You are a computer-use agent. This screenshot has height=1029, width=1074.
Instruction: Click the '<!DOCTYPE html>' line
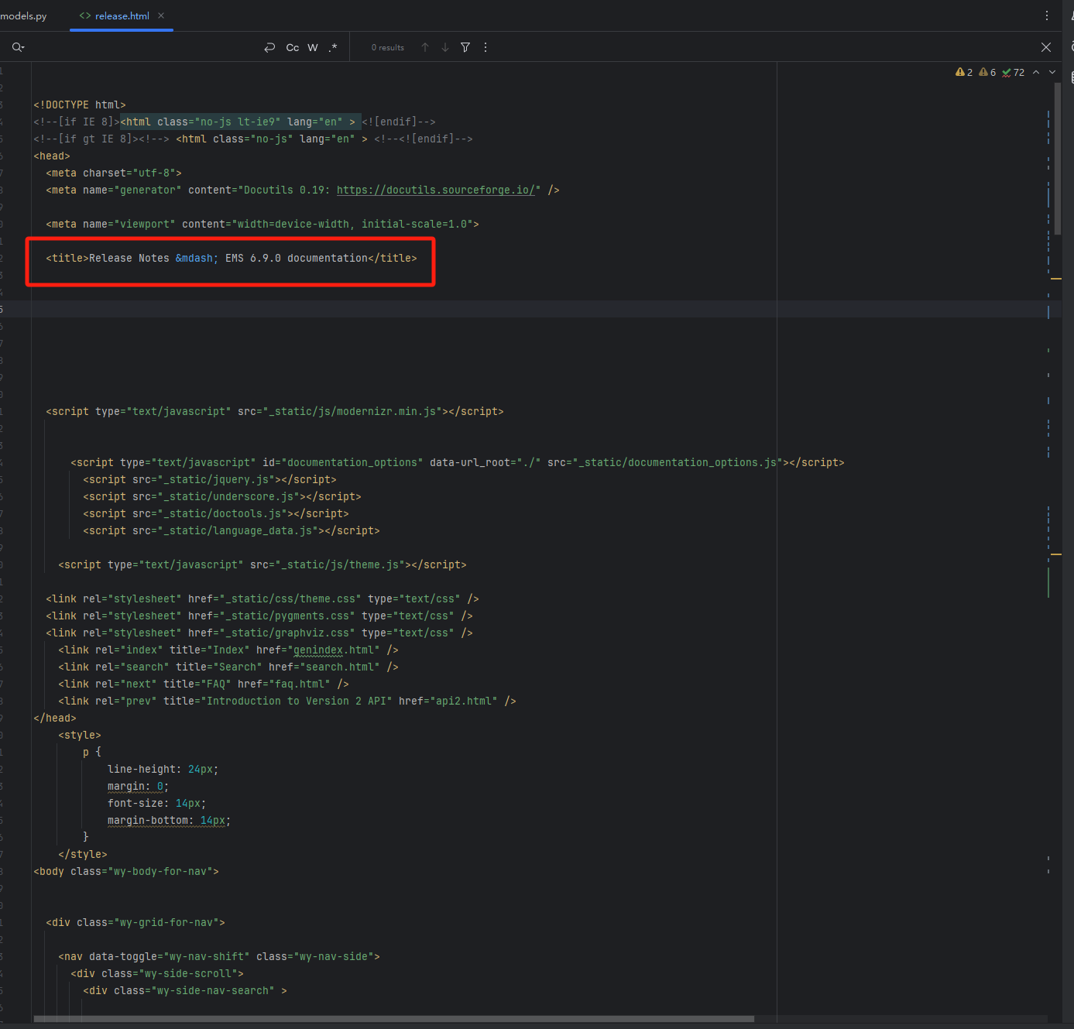coord(80,105)
